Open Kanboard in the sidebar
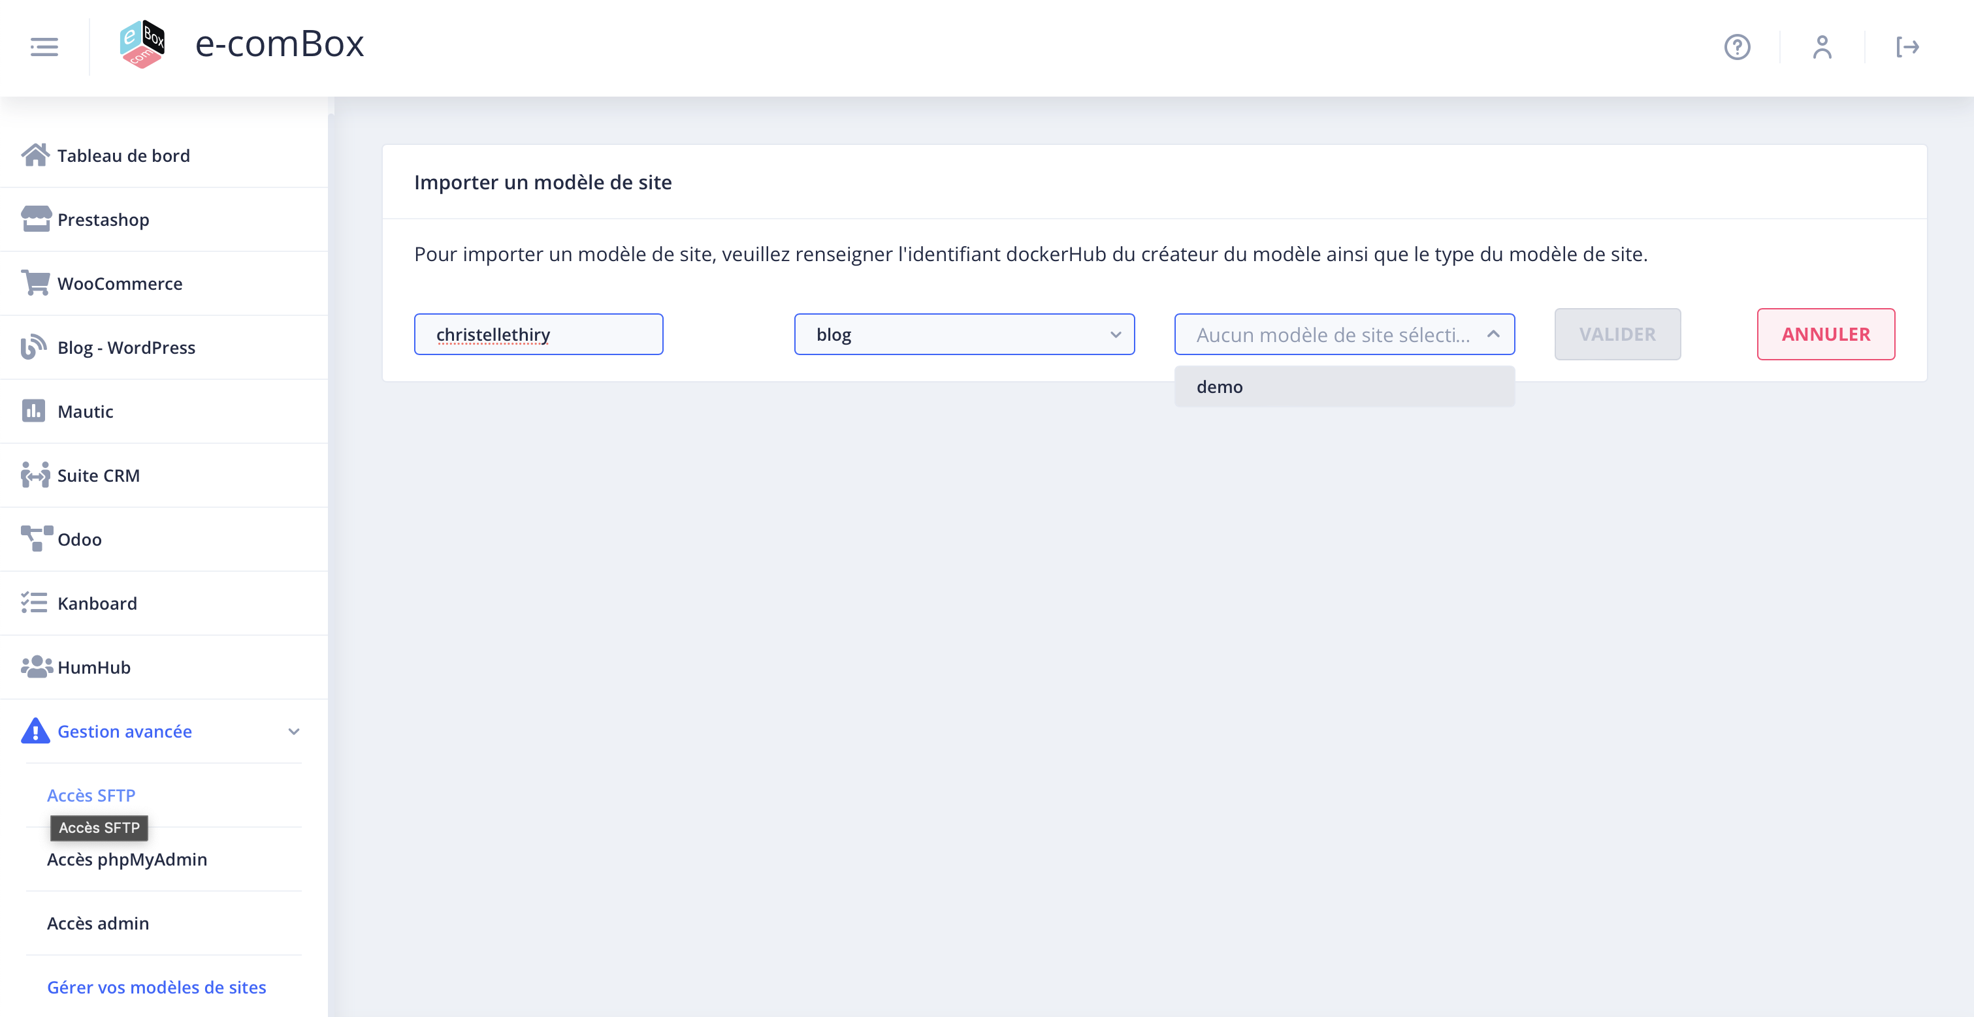This screenshot has width=1974, height=1017. tap(97, 602)
